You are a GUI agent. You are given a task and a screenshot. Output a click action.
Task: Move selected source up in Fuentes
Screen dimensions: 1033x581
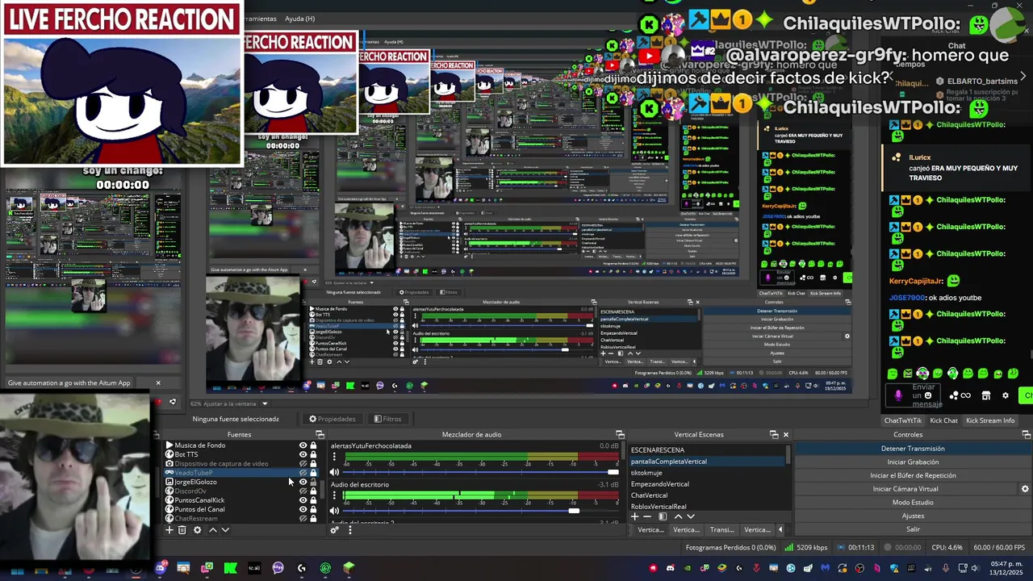(212, 530)
